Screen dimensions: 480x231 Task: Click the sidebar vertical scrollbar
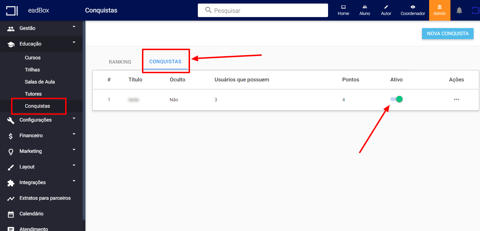tap(84, 121)
